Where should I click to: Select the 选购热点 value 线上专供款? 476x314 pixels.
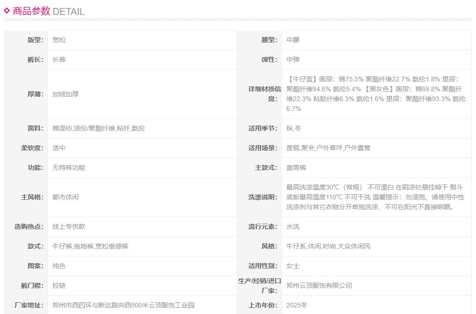[x=69, y=226]
